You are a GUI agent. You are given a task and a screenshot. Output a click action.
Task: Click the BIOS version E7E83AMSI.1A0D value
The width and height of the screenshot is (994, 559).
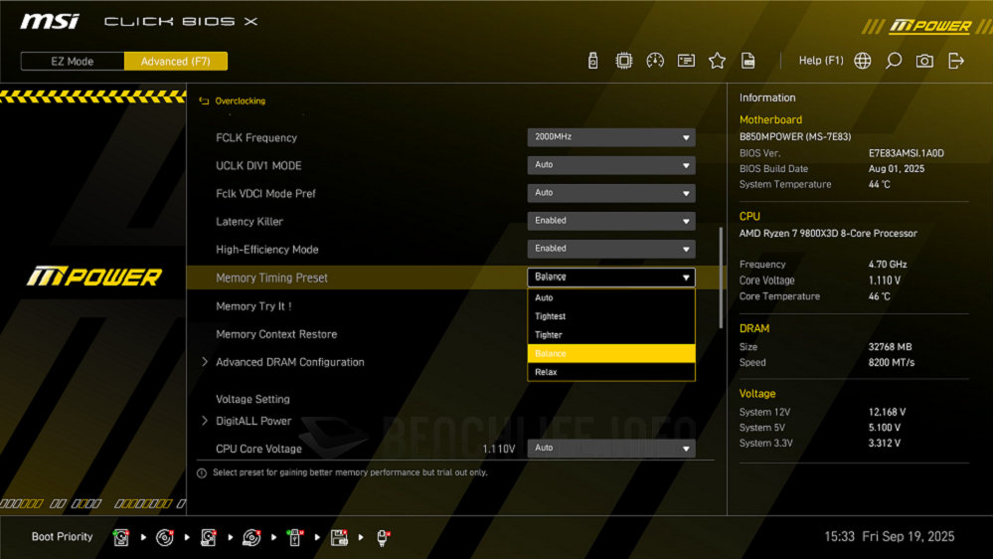[906, 153]
